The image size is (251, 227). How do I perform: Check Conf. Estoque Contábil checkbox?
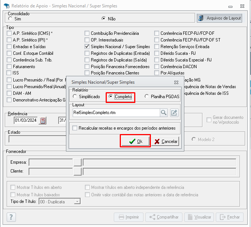pos(9,53)
